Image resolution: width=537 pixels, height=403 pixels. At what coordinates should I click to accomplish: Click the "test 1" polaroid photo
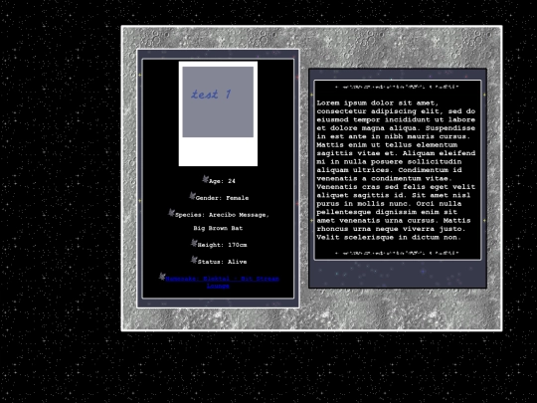click(x=218, y=113)
